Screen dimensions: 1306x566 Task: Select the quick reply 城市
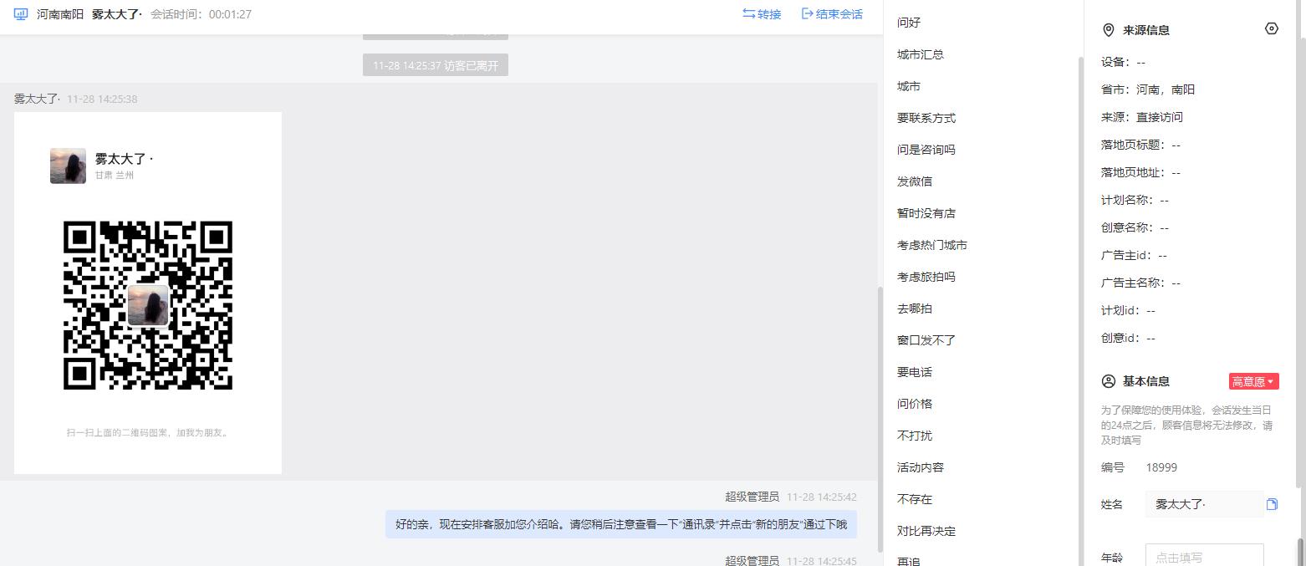909,86
